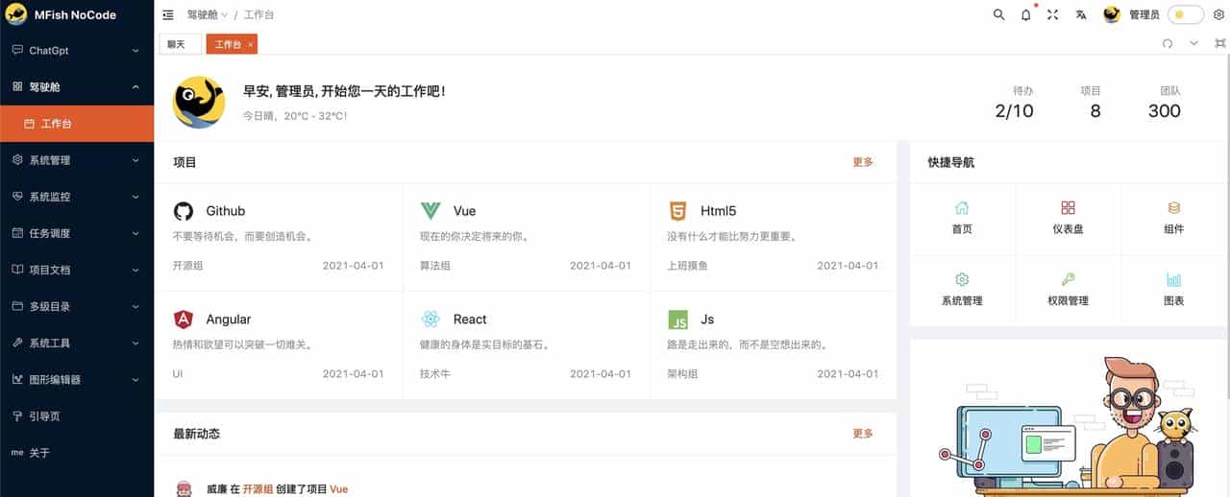Open 关于 in the sidebar

pyautogui.click(x=77, y=452)
